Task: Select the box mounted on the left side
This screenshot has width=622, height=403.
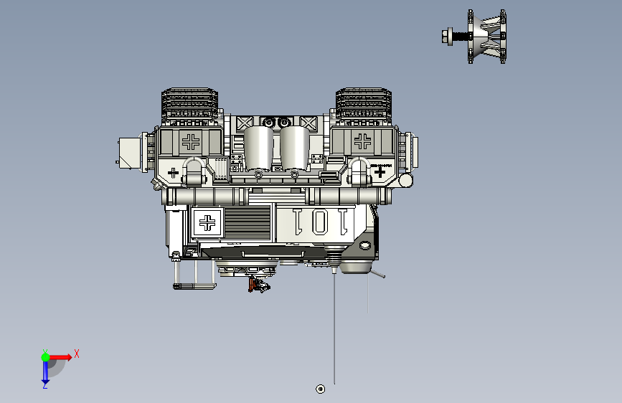Action: (x=129, y=153)
